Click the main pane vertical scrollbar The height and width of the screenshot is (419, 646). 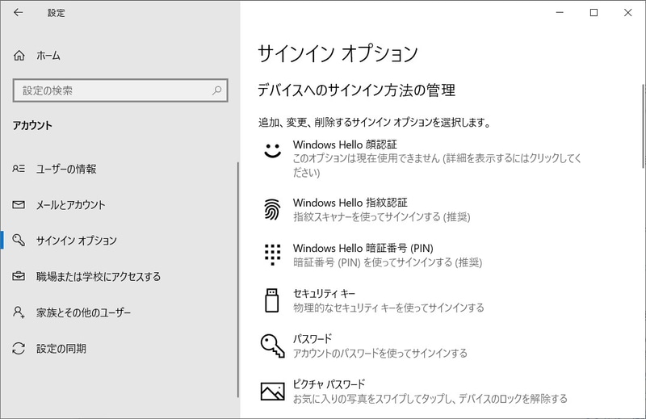(x=643, y=126)
